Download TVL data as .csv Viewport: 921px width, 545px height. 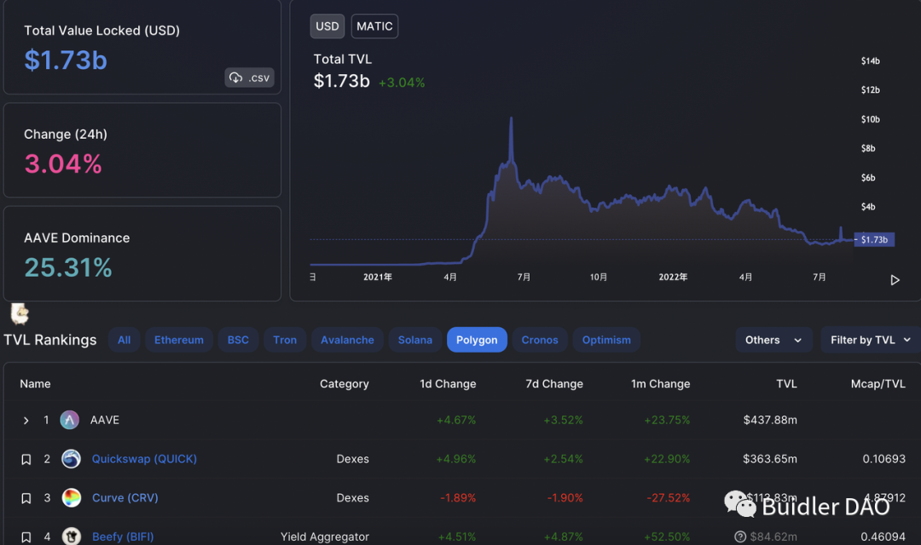tap(249, 77)
